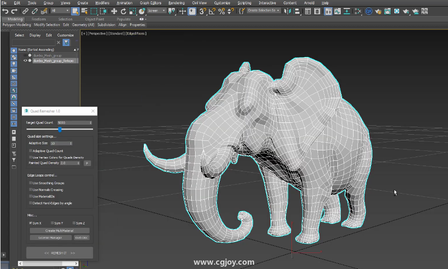Check the Sym Y checkbox
448x269 pixels.
click(52, 223)
